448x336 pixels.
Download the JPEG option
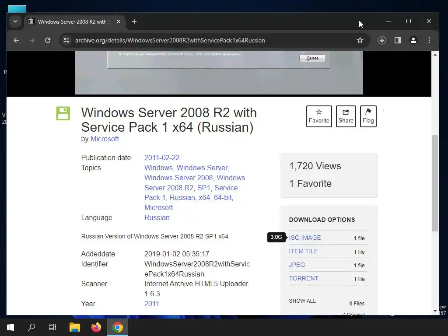tap(297, 265)
